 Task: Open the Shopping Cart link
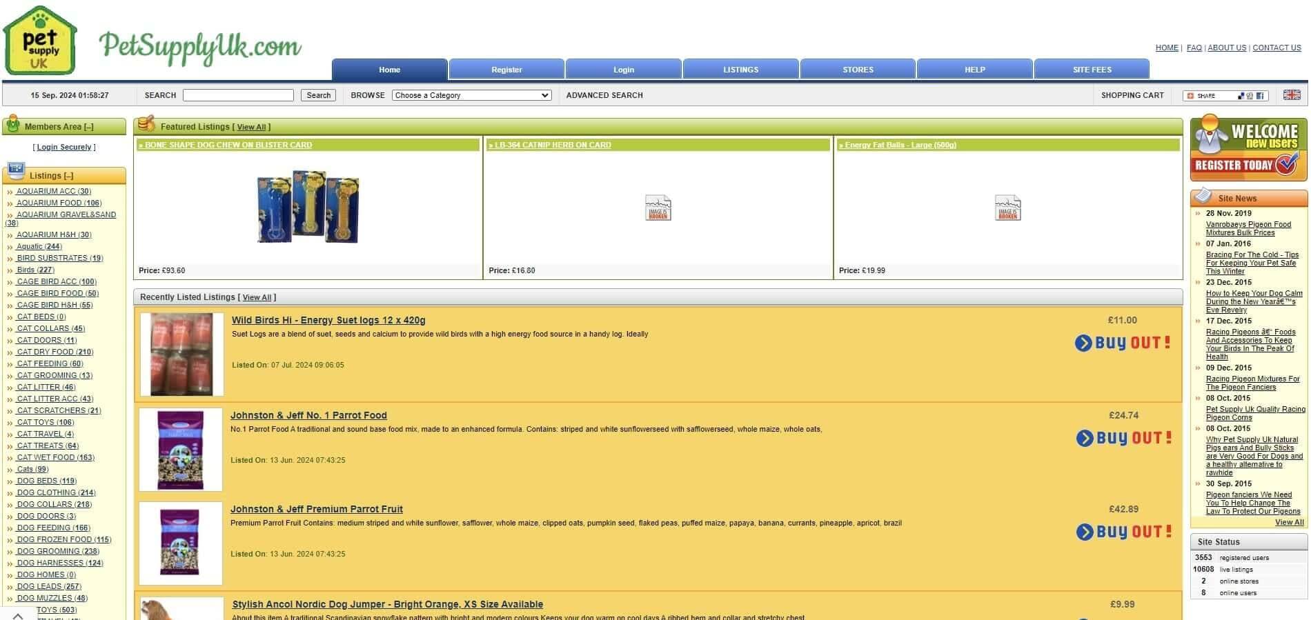[x=1132, y=95]
